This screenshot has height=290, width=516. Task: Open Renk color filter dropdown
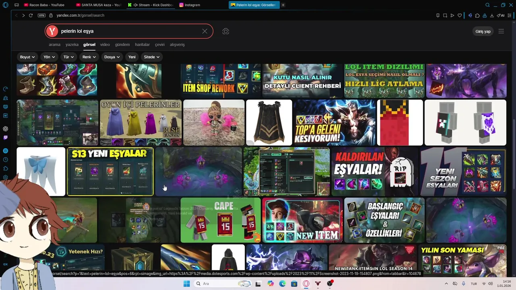tap(89, 57)
